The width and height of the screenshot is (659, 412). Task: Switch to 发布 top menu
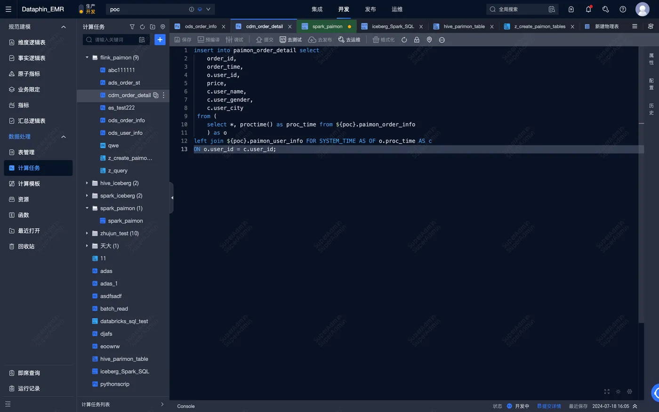(x=370, y=9)
